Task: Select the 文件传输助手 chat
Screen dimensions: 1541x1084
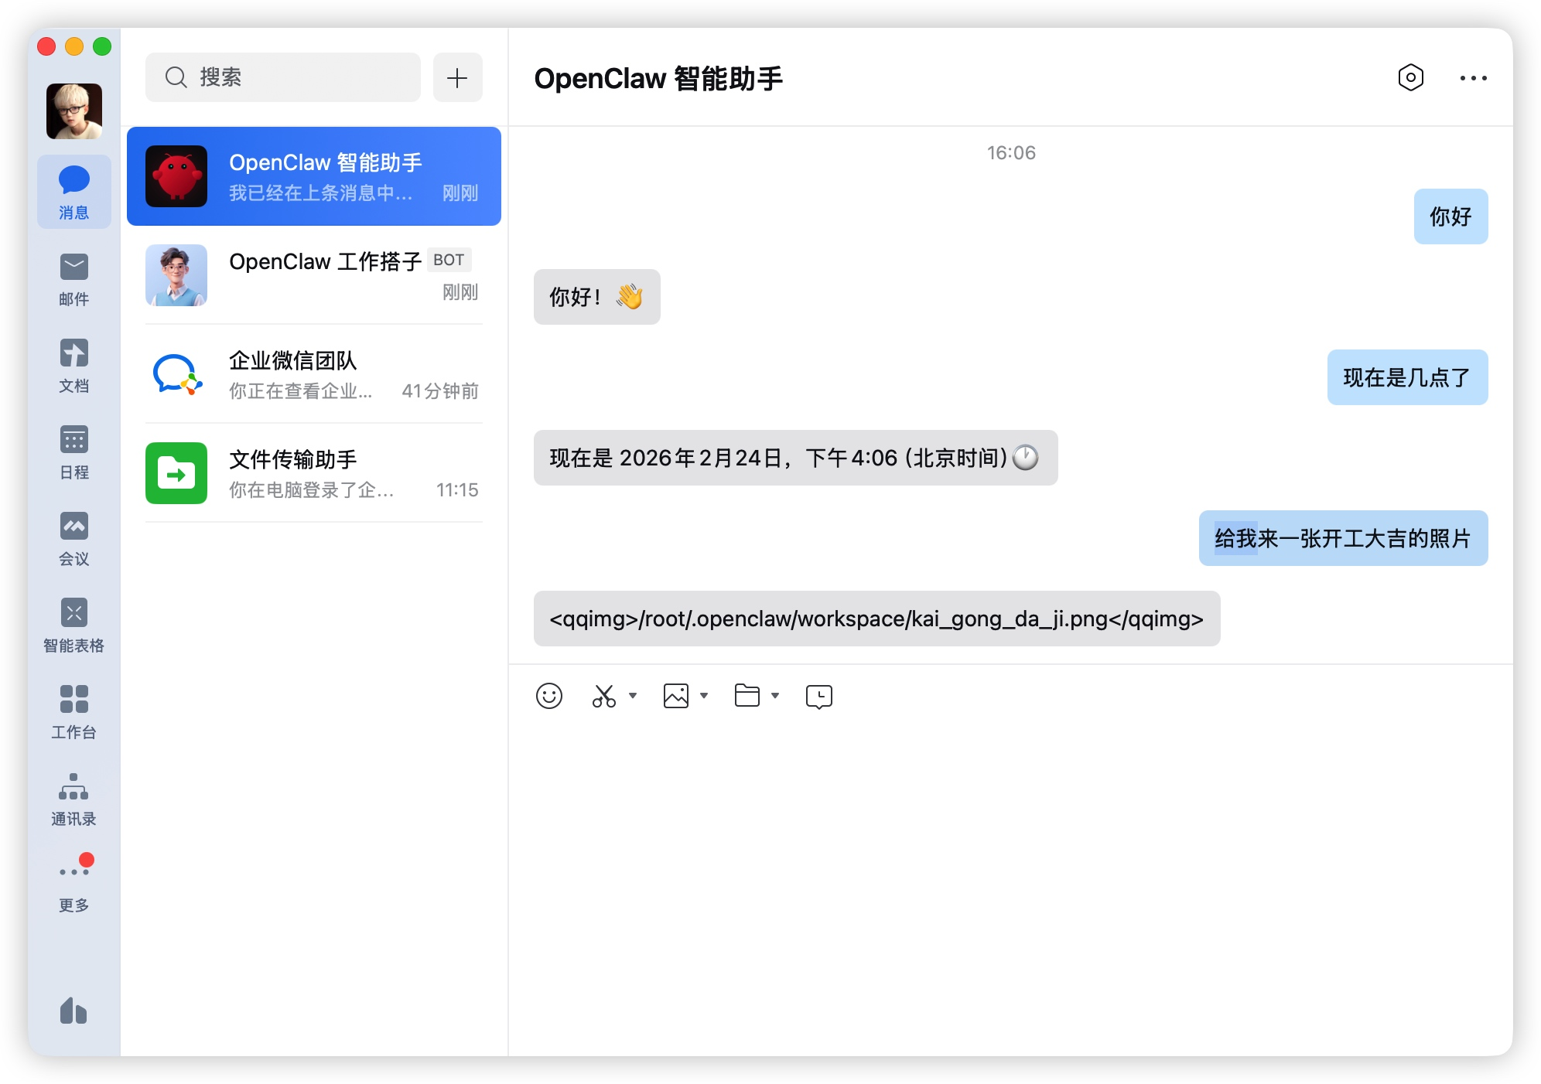Action: (313, 473)
